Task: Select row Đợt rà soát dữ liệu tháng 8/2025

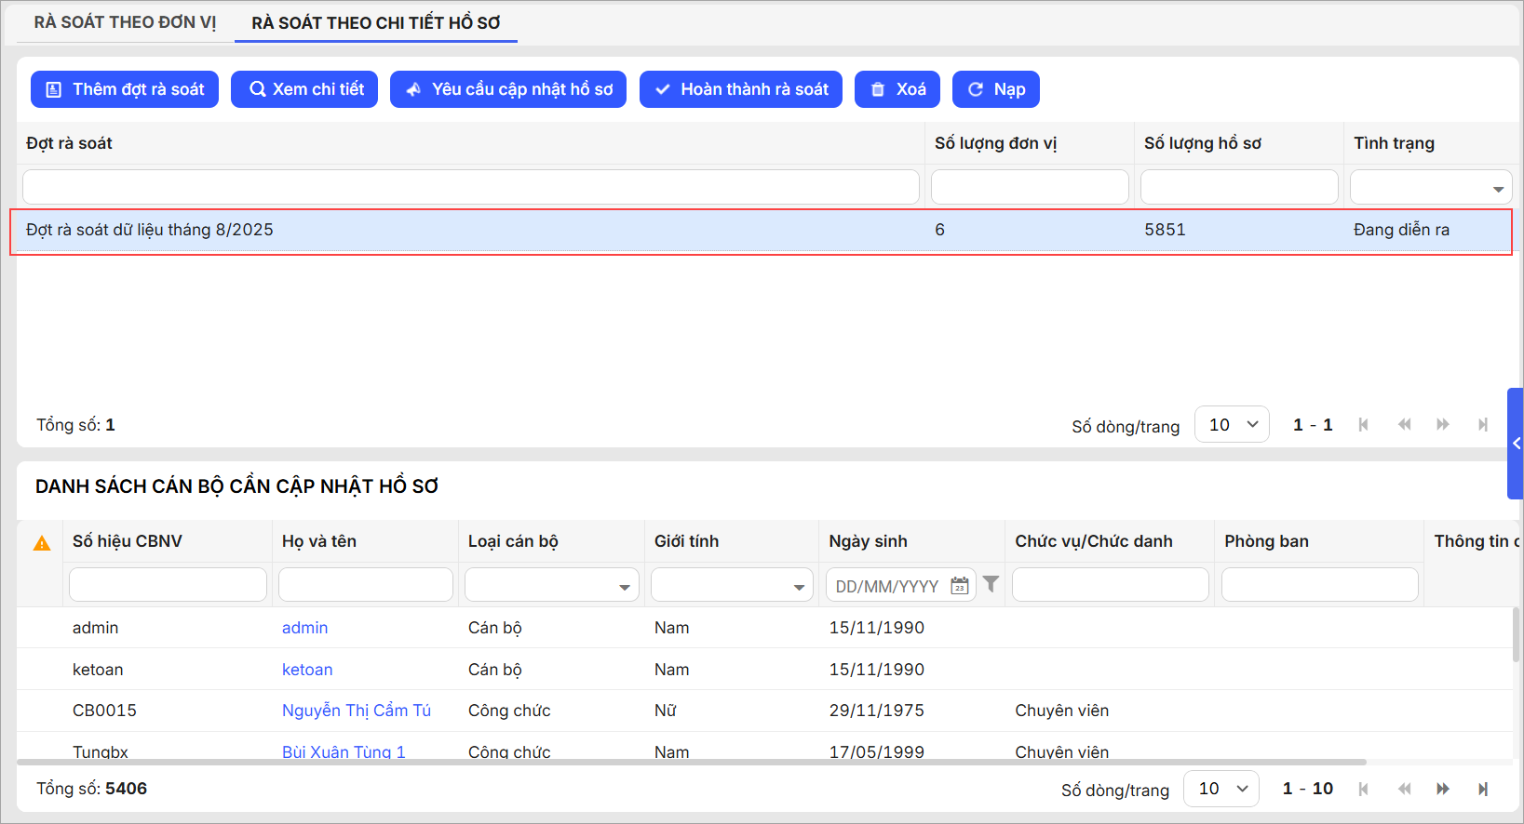Action: pyautogui.click(x=761, y=231)
